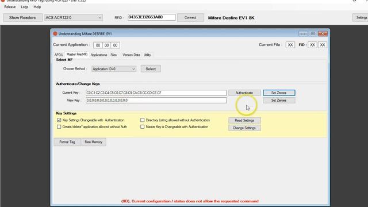Expand the ACS ACR122 0 reader dropdown
368x207 pixels.
[74, 18]
